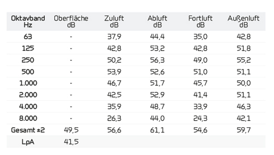This screenshot has height=155, width=274.
Task: Click the 1.000 Hz row label
Action: pos(28,83)
